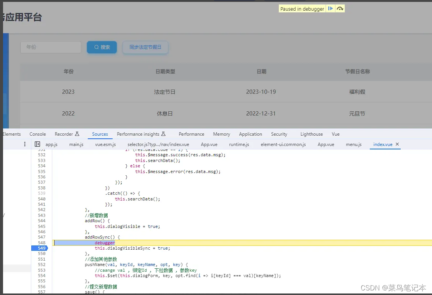
Task: Open the menu.js file tab
Action: (354, 144)
